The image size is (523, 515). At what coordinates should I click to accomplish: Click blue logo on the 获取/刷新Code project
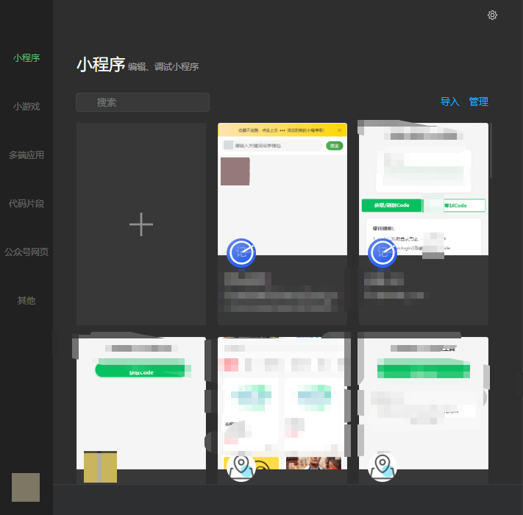(382, 252)
